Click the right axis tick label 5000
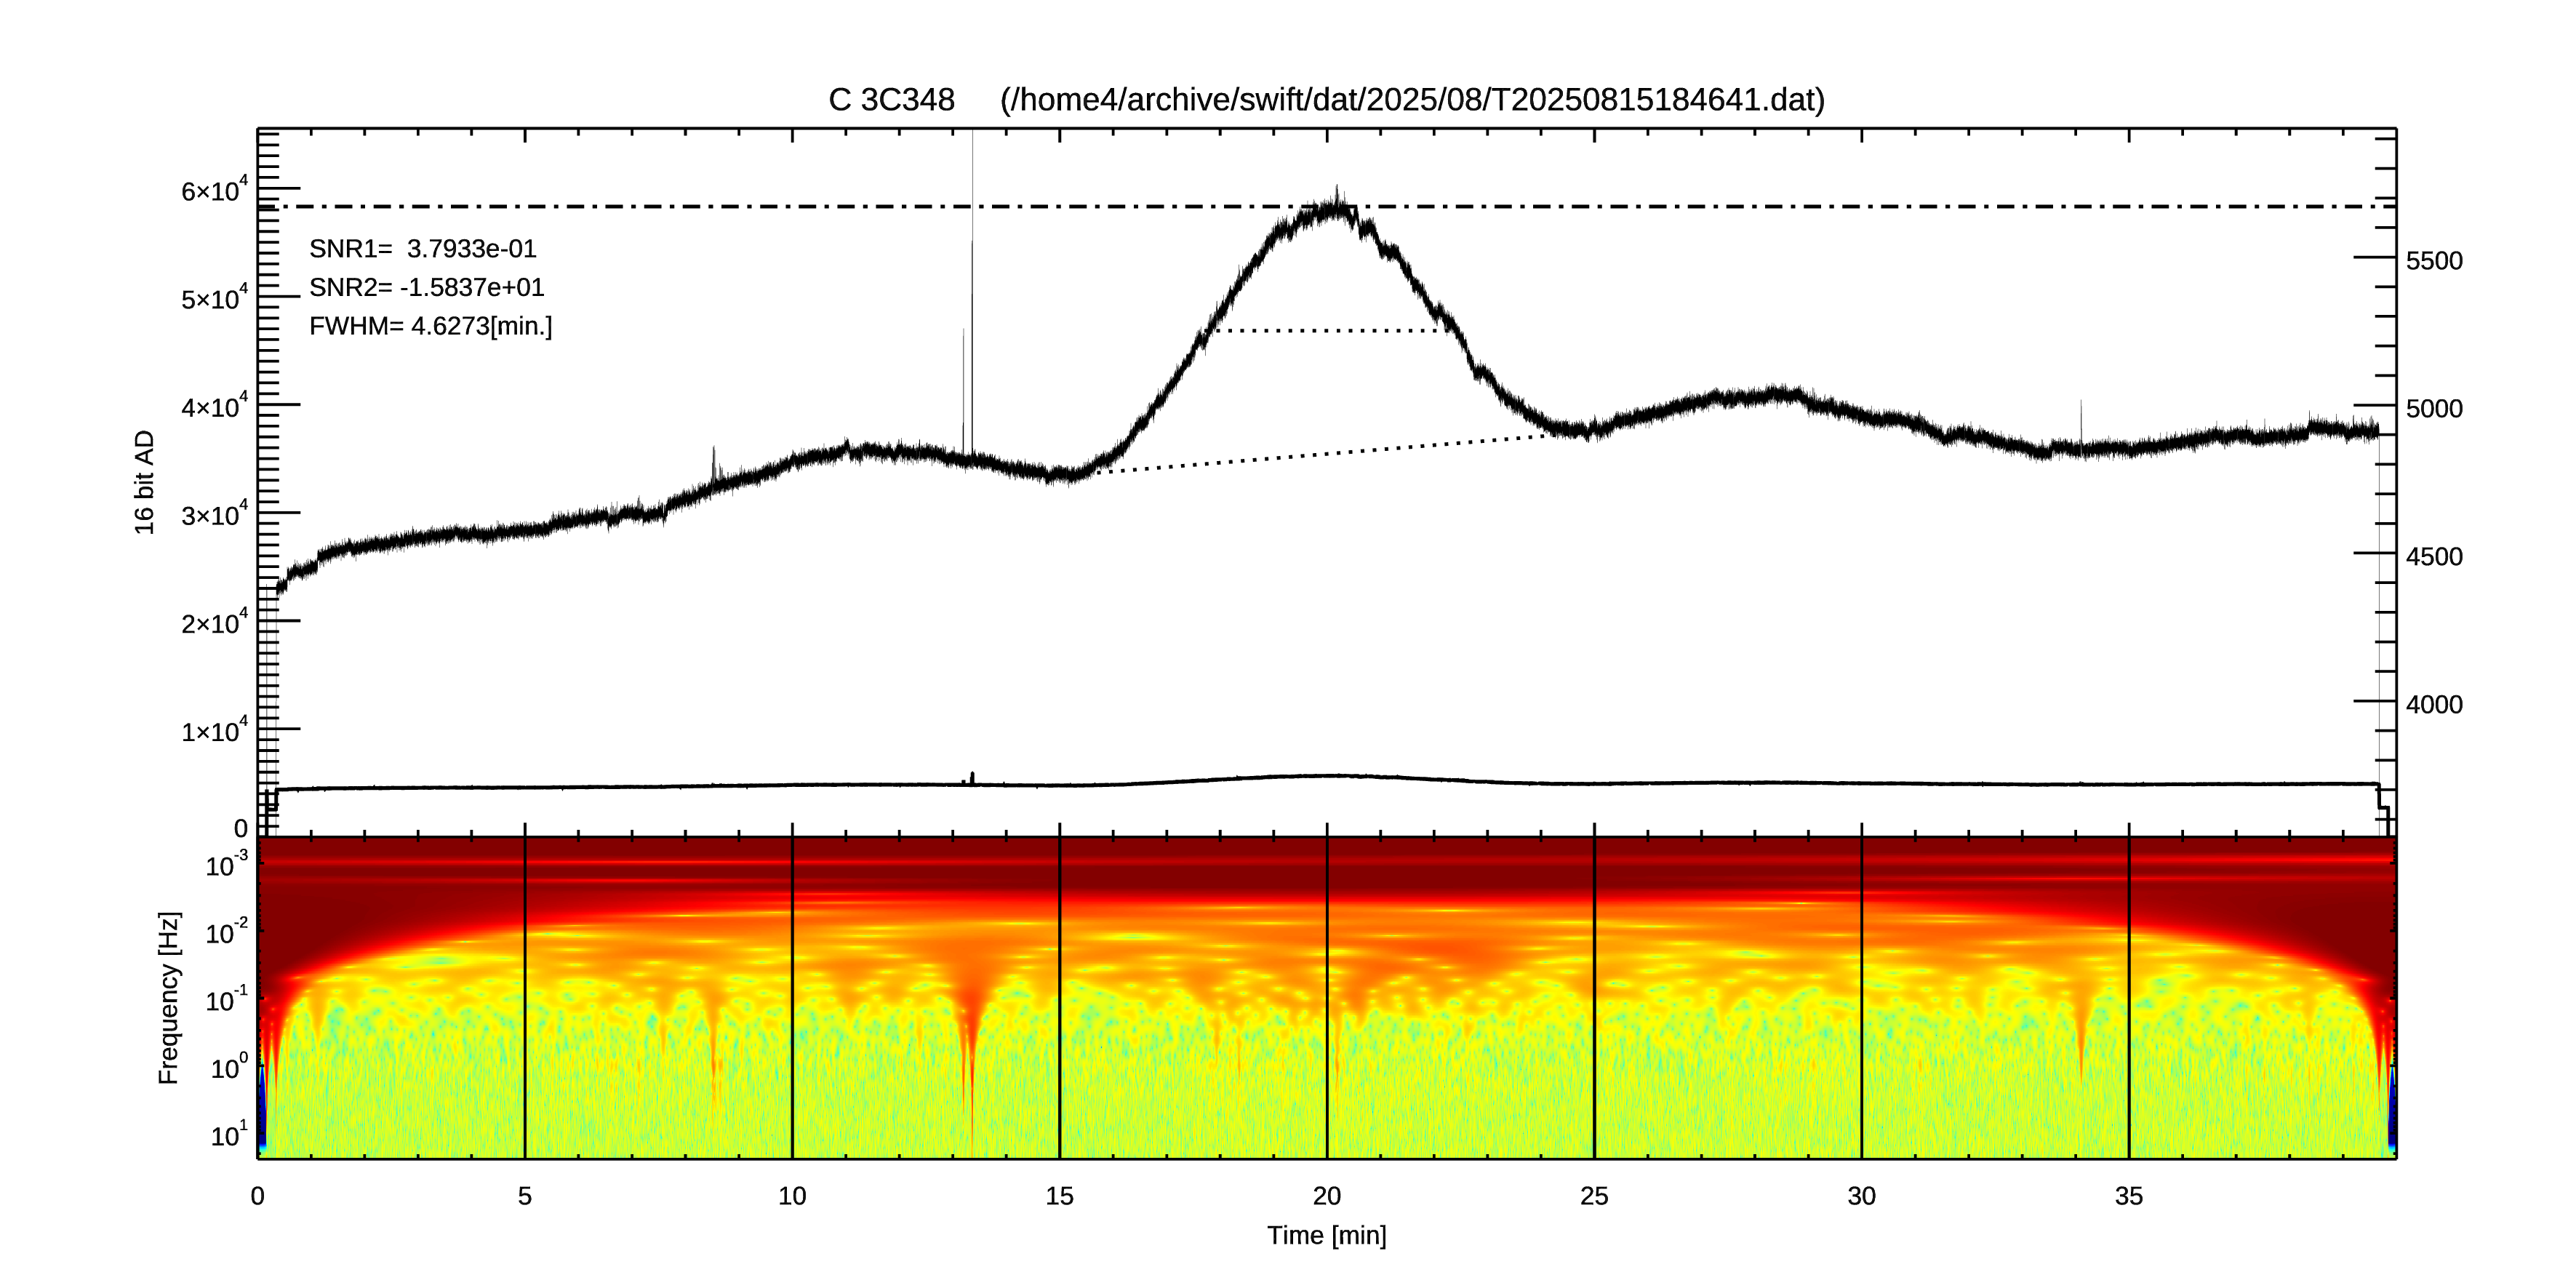 2434,409
